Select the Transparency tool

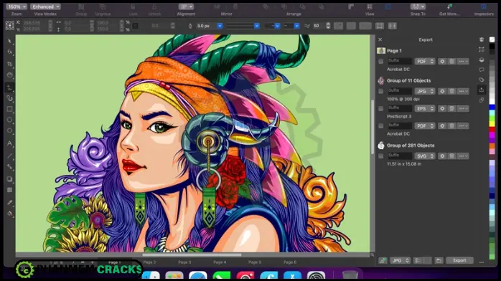click(x=9, y=190)
